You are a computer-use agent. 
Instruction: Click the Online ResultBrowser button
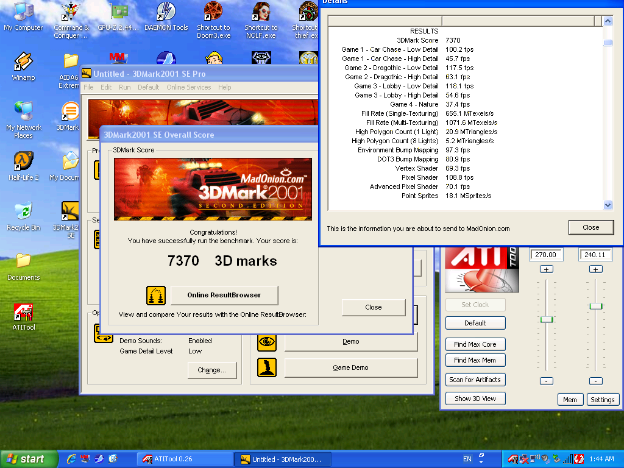[x=224, y=296]
